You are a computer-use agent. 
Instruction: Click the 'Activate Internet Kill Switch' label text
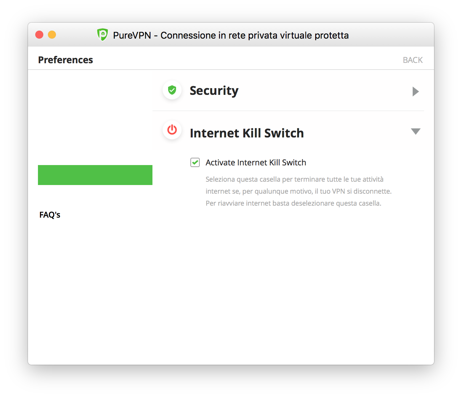256,162
